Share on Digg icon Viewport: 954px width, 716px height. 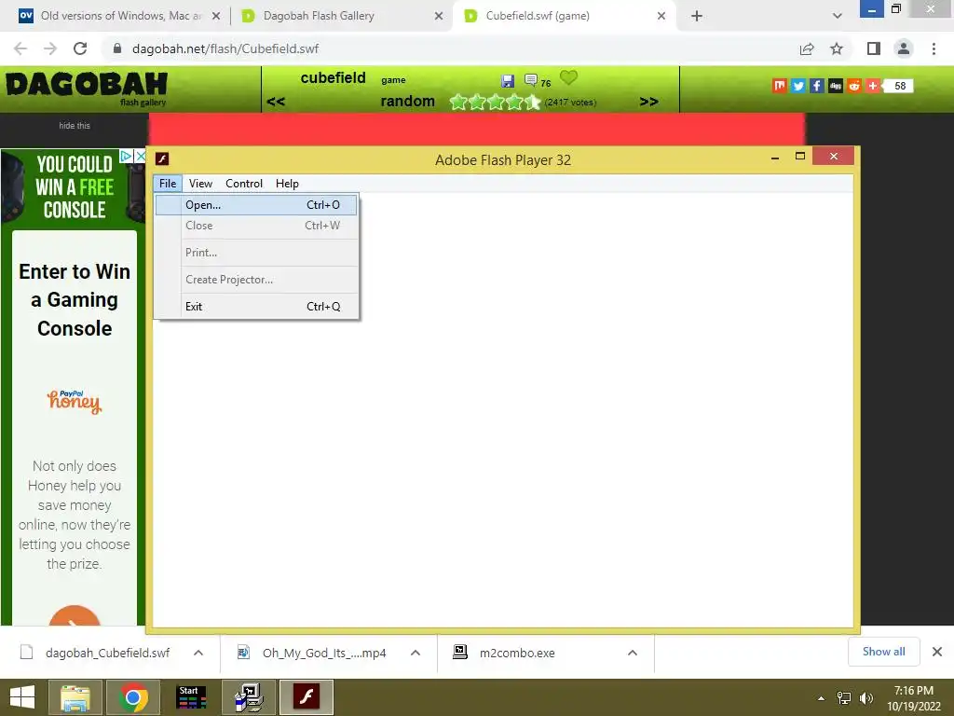(x=836, y=86)
